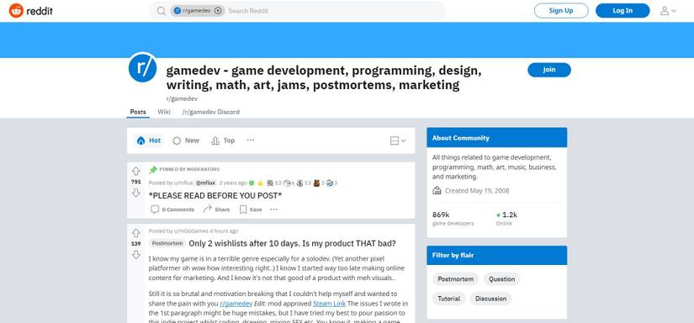Screen dimensions: 694x323
Task: Click the gamedev community avatar icon
Action: [142, 67]
